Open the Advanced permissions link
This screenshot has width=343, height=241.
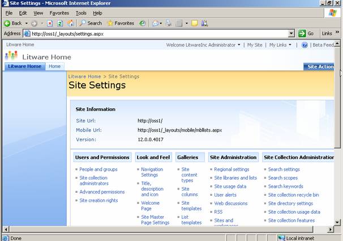click(102, 192)
